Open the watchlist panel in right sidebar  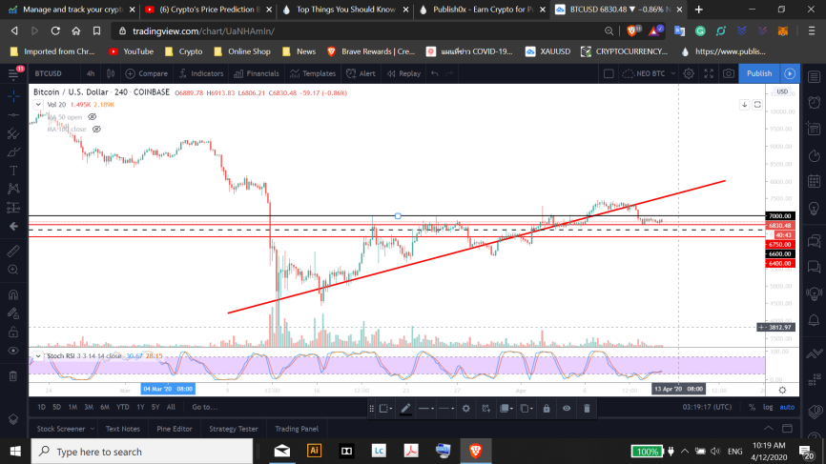pos(814,77)
